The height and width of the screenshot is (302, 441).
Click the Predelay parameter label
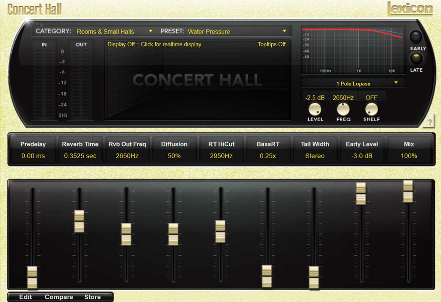(33, 144)
